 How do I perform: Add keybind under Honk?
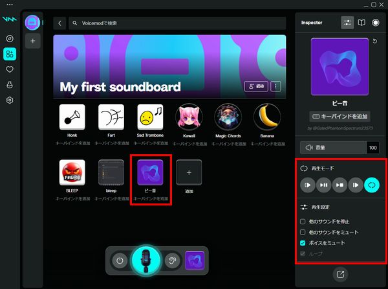pos(72,143)
